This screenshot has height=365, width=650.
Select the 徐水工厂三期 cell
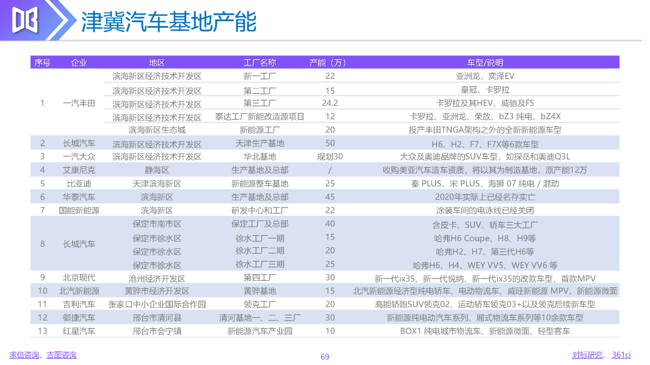click(259, 265)
